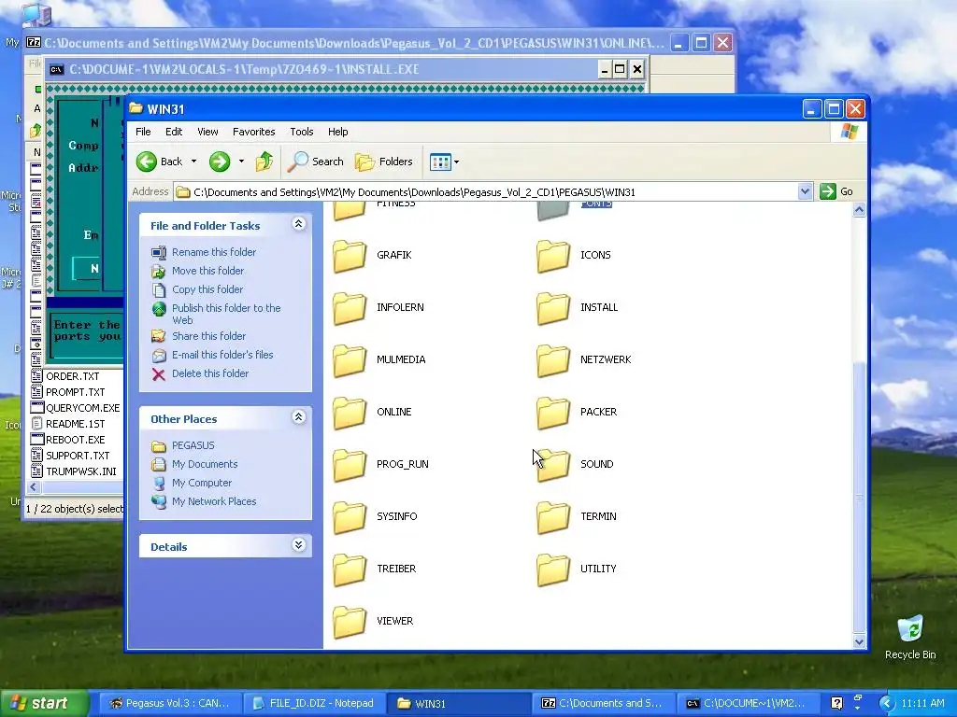
Task: Click Move this folder
Action: [207, 271]
